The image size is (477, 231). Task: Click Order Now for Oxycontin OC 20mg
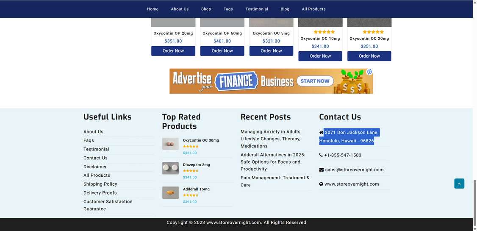coord(369,56)
